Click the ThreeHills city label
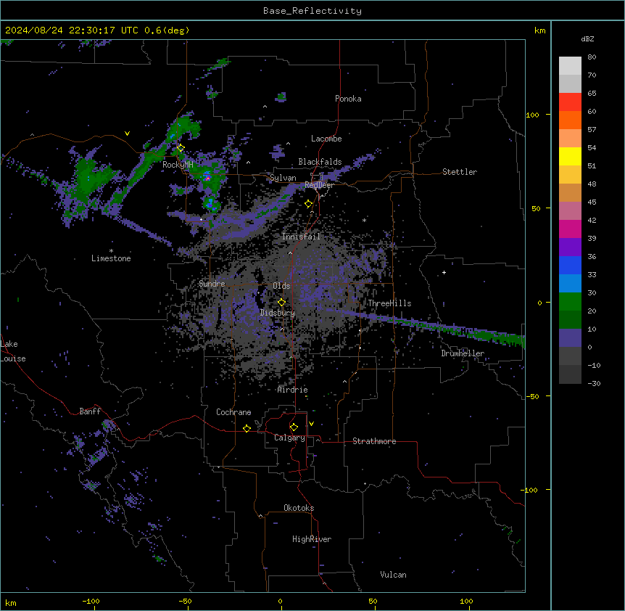 pos(389,303)
